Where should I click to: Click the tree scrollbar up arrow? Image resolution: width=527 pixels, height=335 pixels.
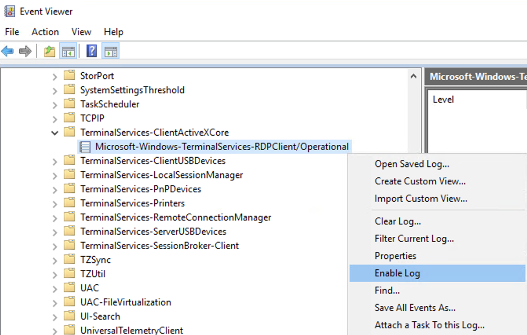[413, 76]
